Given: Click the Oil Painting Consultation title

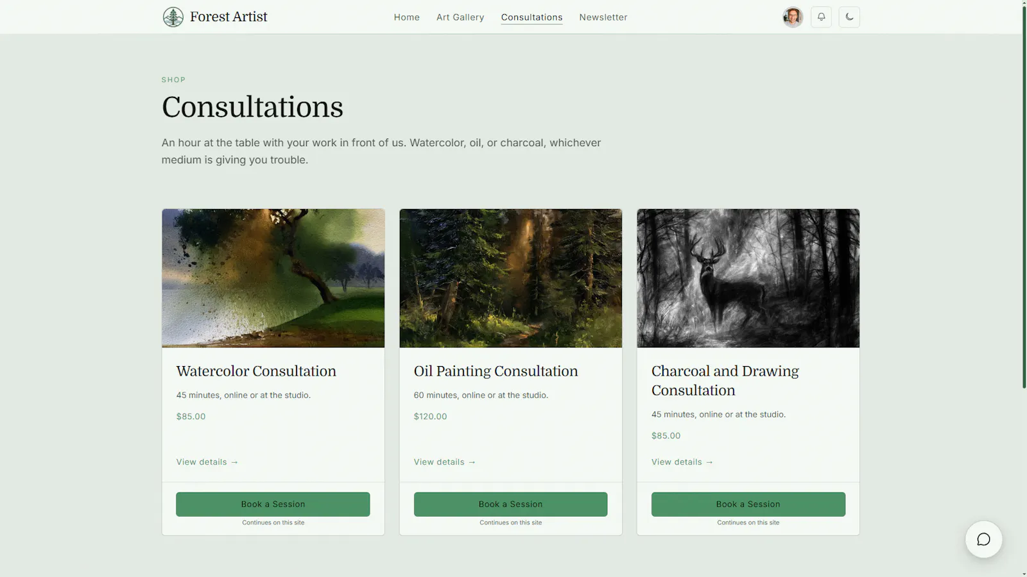Looking at the screenshot, I should click(496, 371).
